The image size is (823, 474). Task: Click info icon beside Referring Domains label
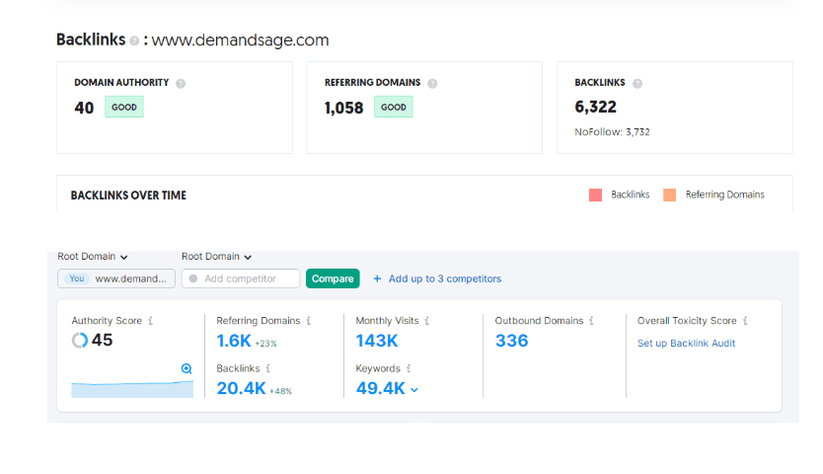point(309,321)
